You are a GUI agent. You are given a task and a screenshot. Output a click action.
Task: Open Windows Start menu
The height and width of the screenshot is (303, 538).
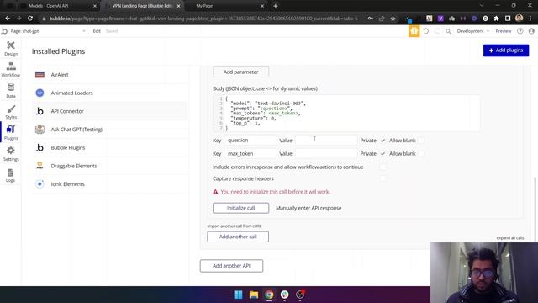[x=238, y=295]
